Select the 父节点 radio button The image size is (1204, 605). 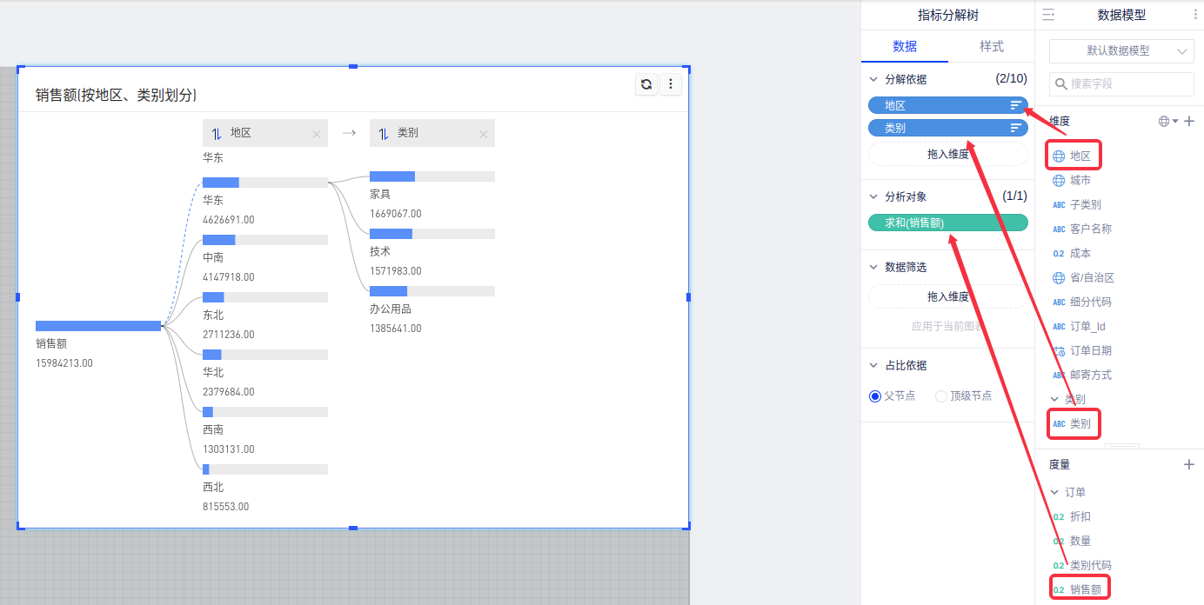click(875, 396)
